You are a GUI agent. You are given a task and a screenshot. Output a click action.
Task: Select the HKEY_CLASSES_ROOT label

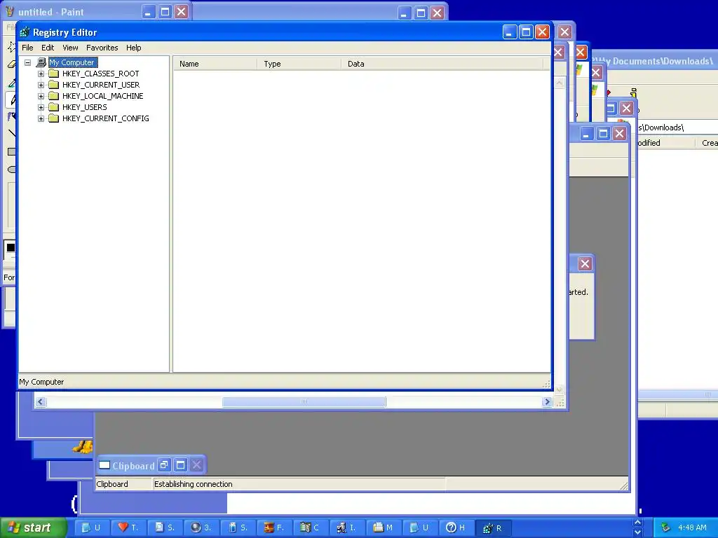[x=101, y=74]
